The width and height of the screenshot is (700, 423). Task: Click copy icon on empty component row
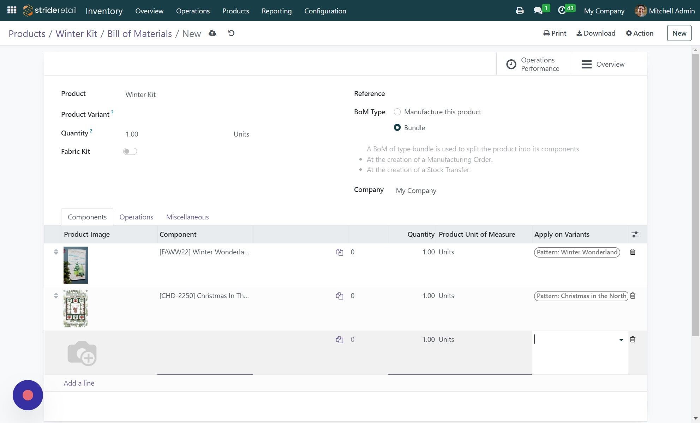tap(340, 339)
